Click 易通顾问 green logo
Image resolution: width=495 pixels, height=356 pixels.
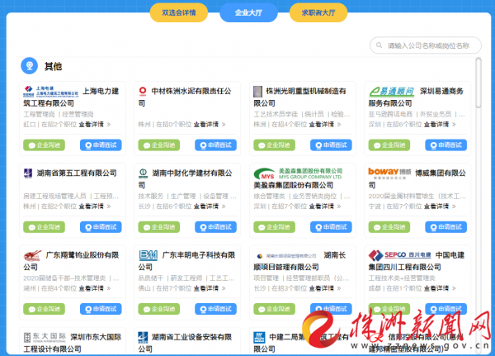[x=392, y=92]
